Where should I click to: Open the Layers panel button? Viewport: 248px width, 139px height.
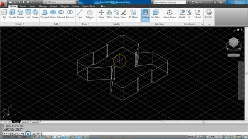coord(209,14)
